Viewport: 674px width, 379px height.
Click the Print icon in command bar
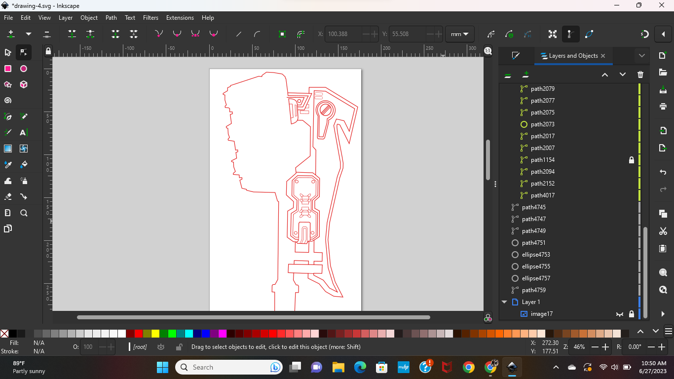pyautogui.click(x=663, y=106)
